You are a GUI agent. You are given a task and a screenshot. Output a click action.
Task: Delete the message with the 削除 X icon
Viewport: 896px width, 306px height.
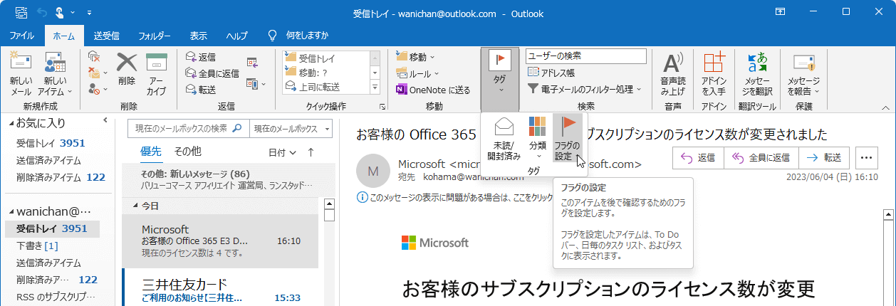[x=127, y=70]
